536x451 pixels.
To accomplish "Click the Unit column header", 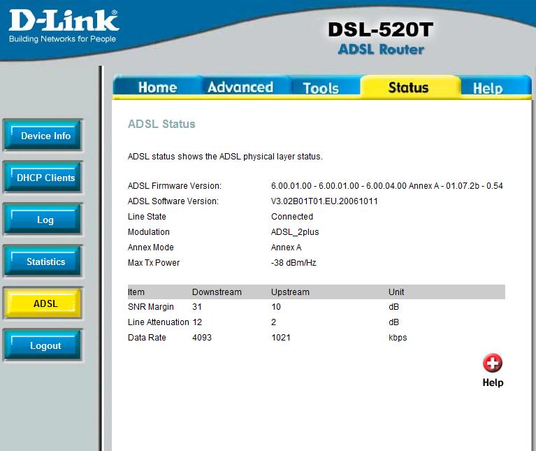I will [x=396, y=292].
